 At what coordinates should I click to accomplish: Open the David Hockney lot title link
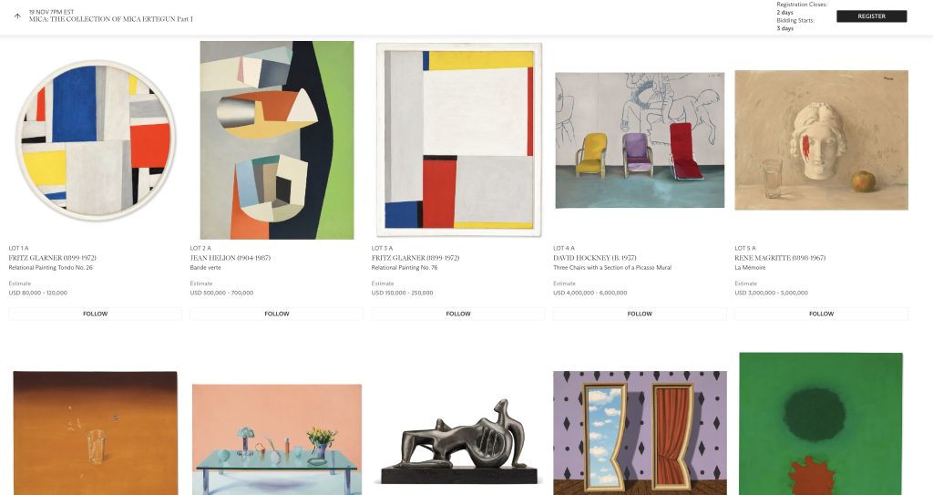(612, 267)
